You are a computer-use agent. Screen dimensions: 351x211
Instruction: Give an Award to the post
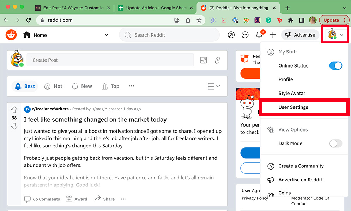pos(76,199)
